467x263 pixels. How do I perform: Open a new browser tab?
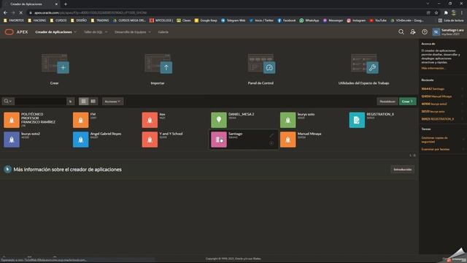coord(66,4)
